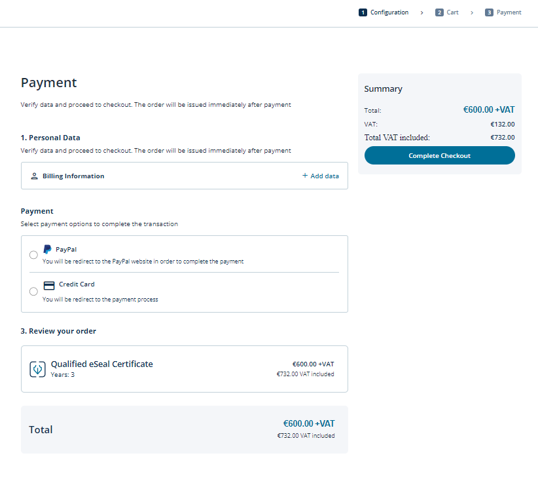538x485 pixels.
Task: Click the PayPal redirect description text
Action: [x=143, y=262]
